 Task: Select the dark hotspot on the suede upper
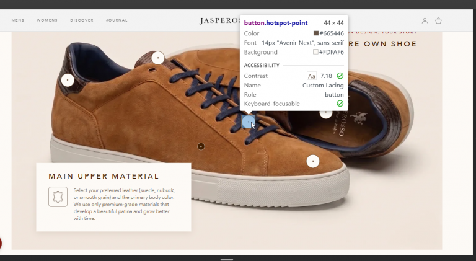pyautogui.click(x=201, y=146)
